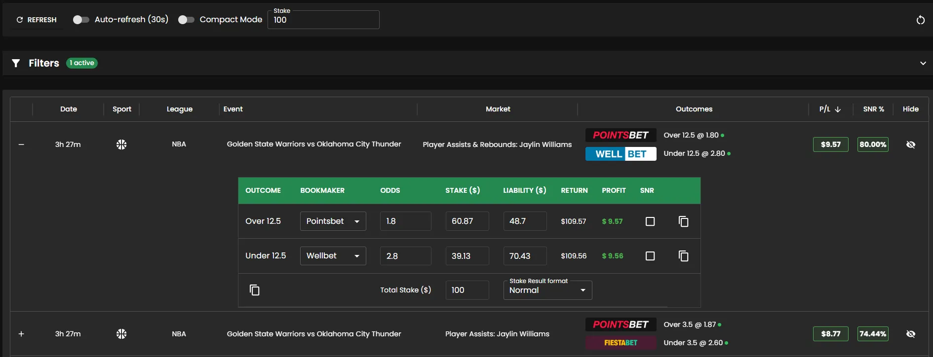Click the P/L sort arrow icon

(838, 109)
